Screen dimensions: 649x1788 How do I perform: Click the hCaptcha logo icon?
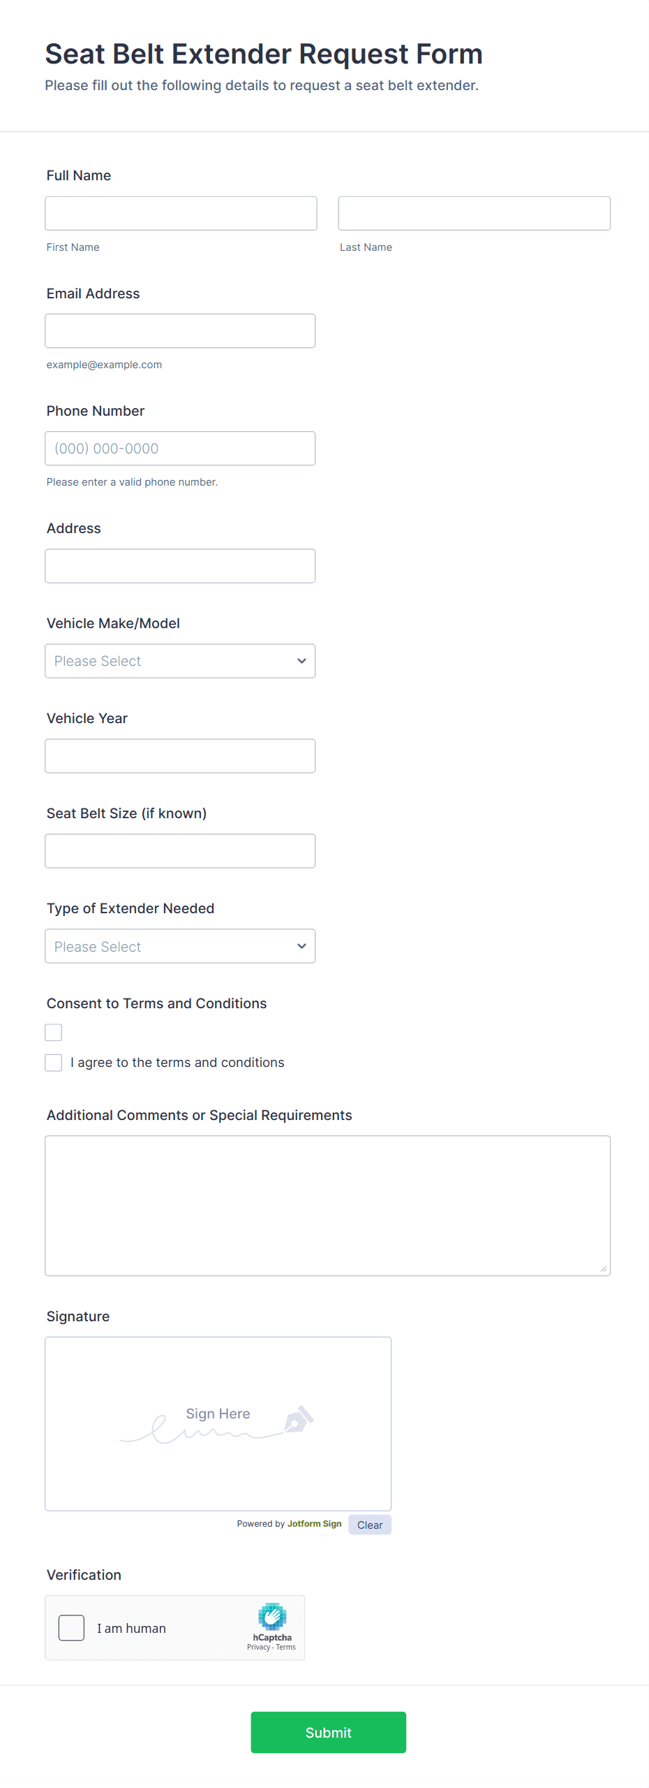[x=272, y=1615]
